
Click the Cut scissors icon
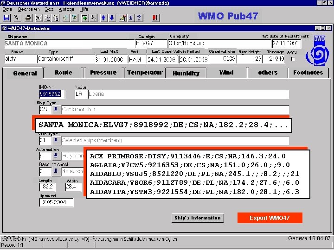(x=39, y=18)
